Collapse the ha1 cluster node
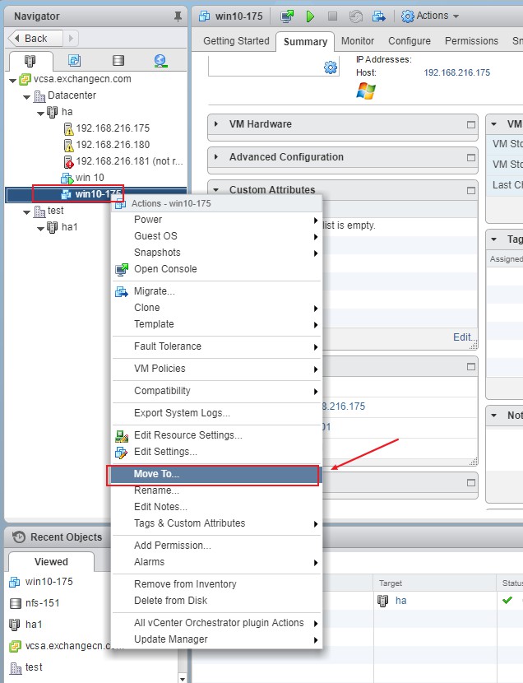Viewport: 523px width, 683px height. (x=40, y=228)
